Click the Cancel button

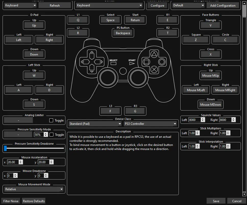237,201
